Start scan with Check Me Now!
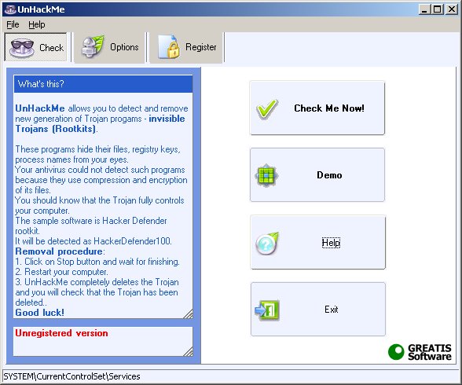This screenshot has height=385, width=462. tap(317, 108)
